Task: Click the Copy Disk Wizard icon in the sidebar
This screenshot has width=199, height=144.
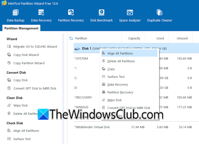Action: click(9, 55)
